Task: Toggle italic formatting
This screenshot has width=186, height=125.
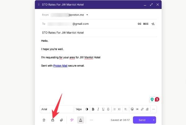Action: [x=98, y=109]
